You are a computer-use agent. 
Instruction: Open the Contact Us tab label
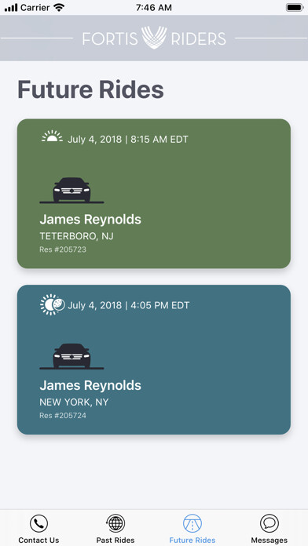click(38, 541)
